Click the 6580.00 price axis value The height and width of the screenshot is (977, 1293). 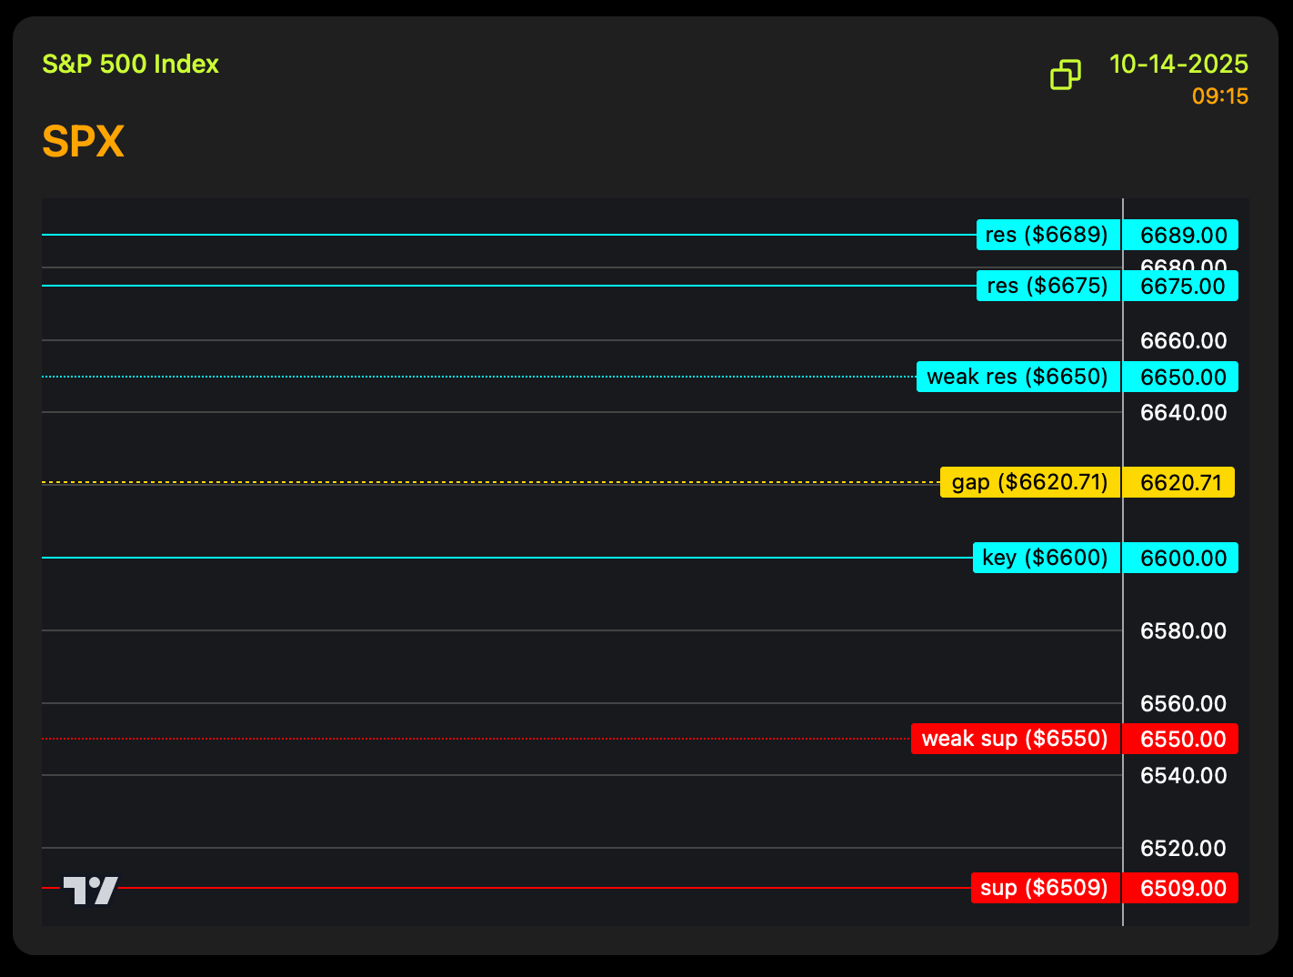pyautogui.click(x=1183, y=631)
